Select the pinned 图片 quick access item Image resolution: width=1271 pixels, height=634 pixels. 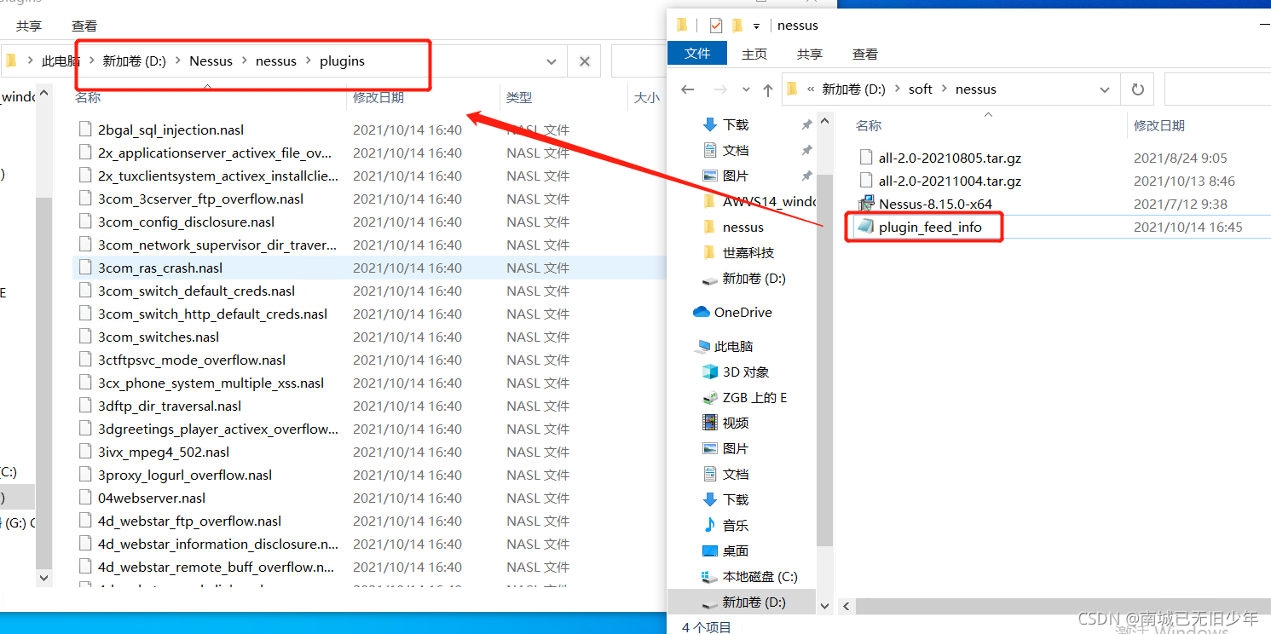tap(735, 176)
